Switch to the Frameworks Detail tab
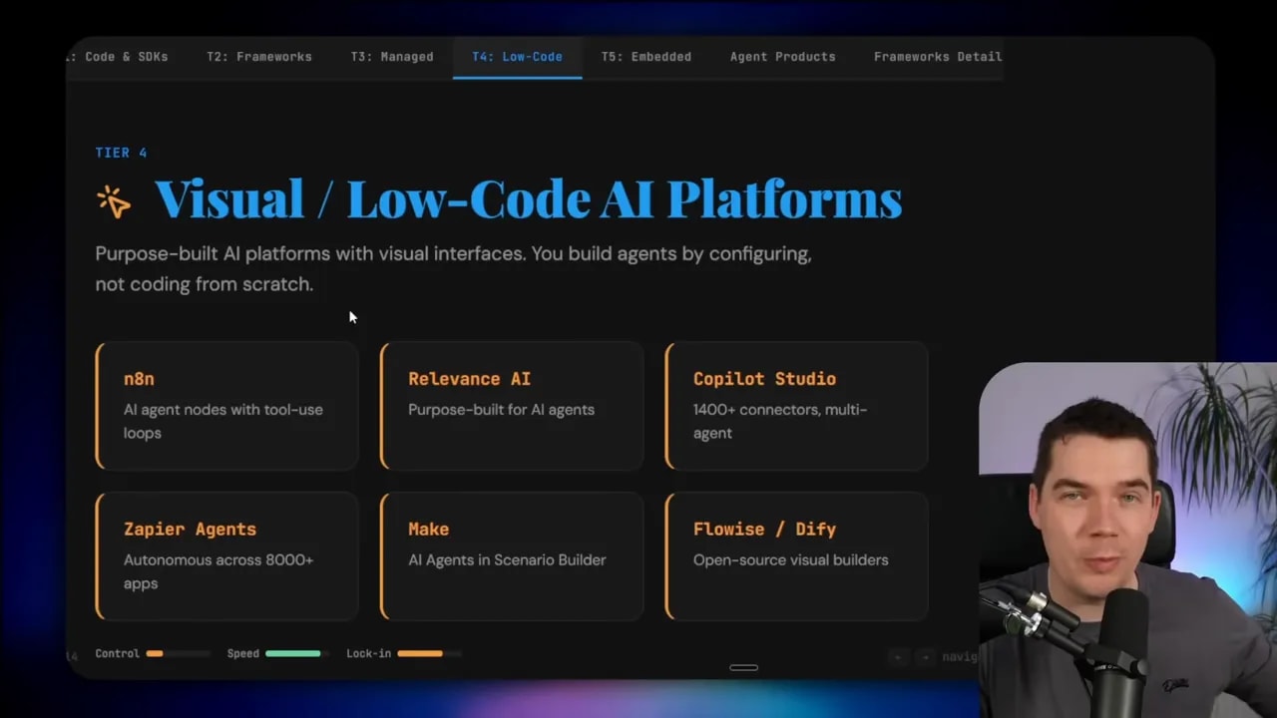The height and width of the screenshot is (718, 1277). coord(938,57)
